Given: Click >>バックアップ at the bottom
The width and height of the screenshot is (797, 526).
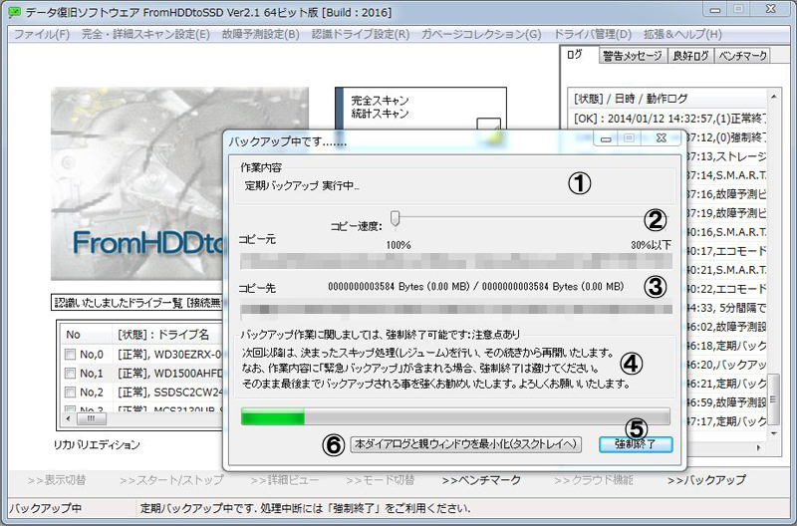Looking at the screenshot, I should 706,480.
